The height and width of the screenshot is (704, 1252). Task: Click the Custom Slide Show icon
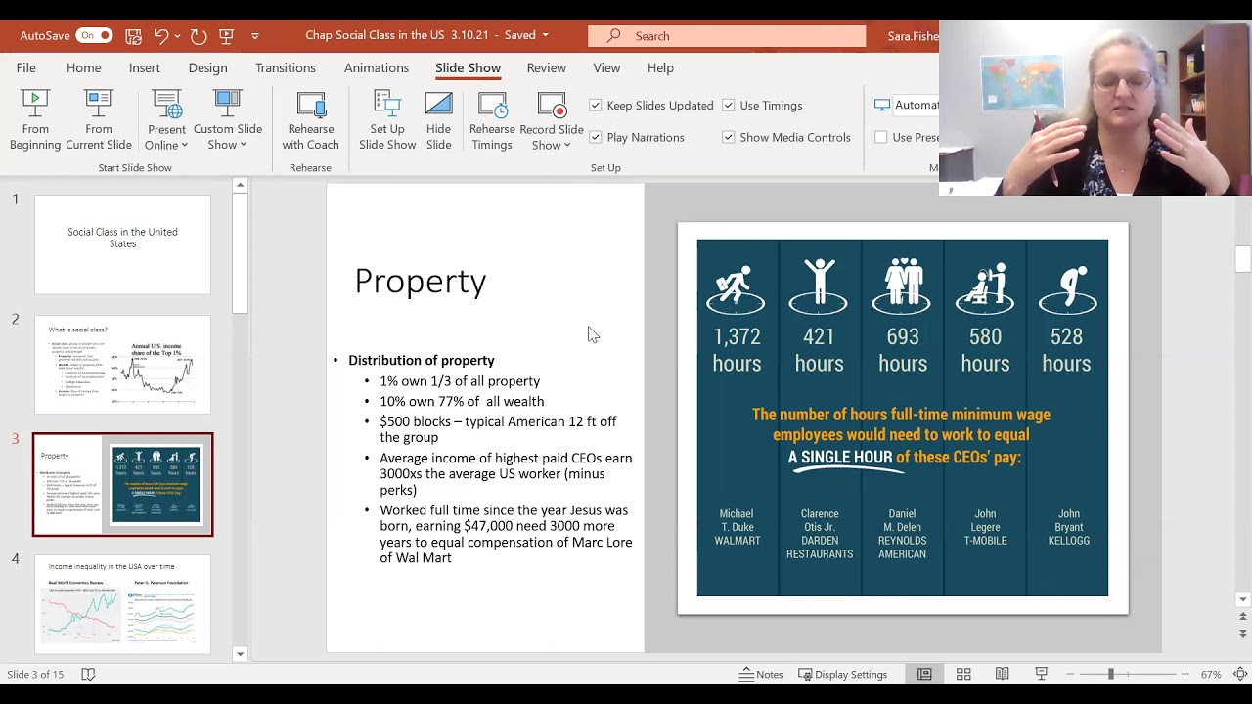tap(227, 104)
